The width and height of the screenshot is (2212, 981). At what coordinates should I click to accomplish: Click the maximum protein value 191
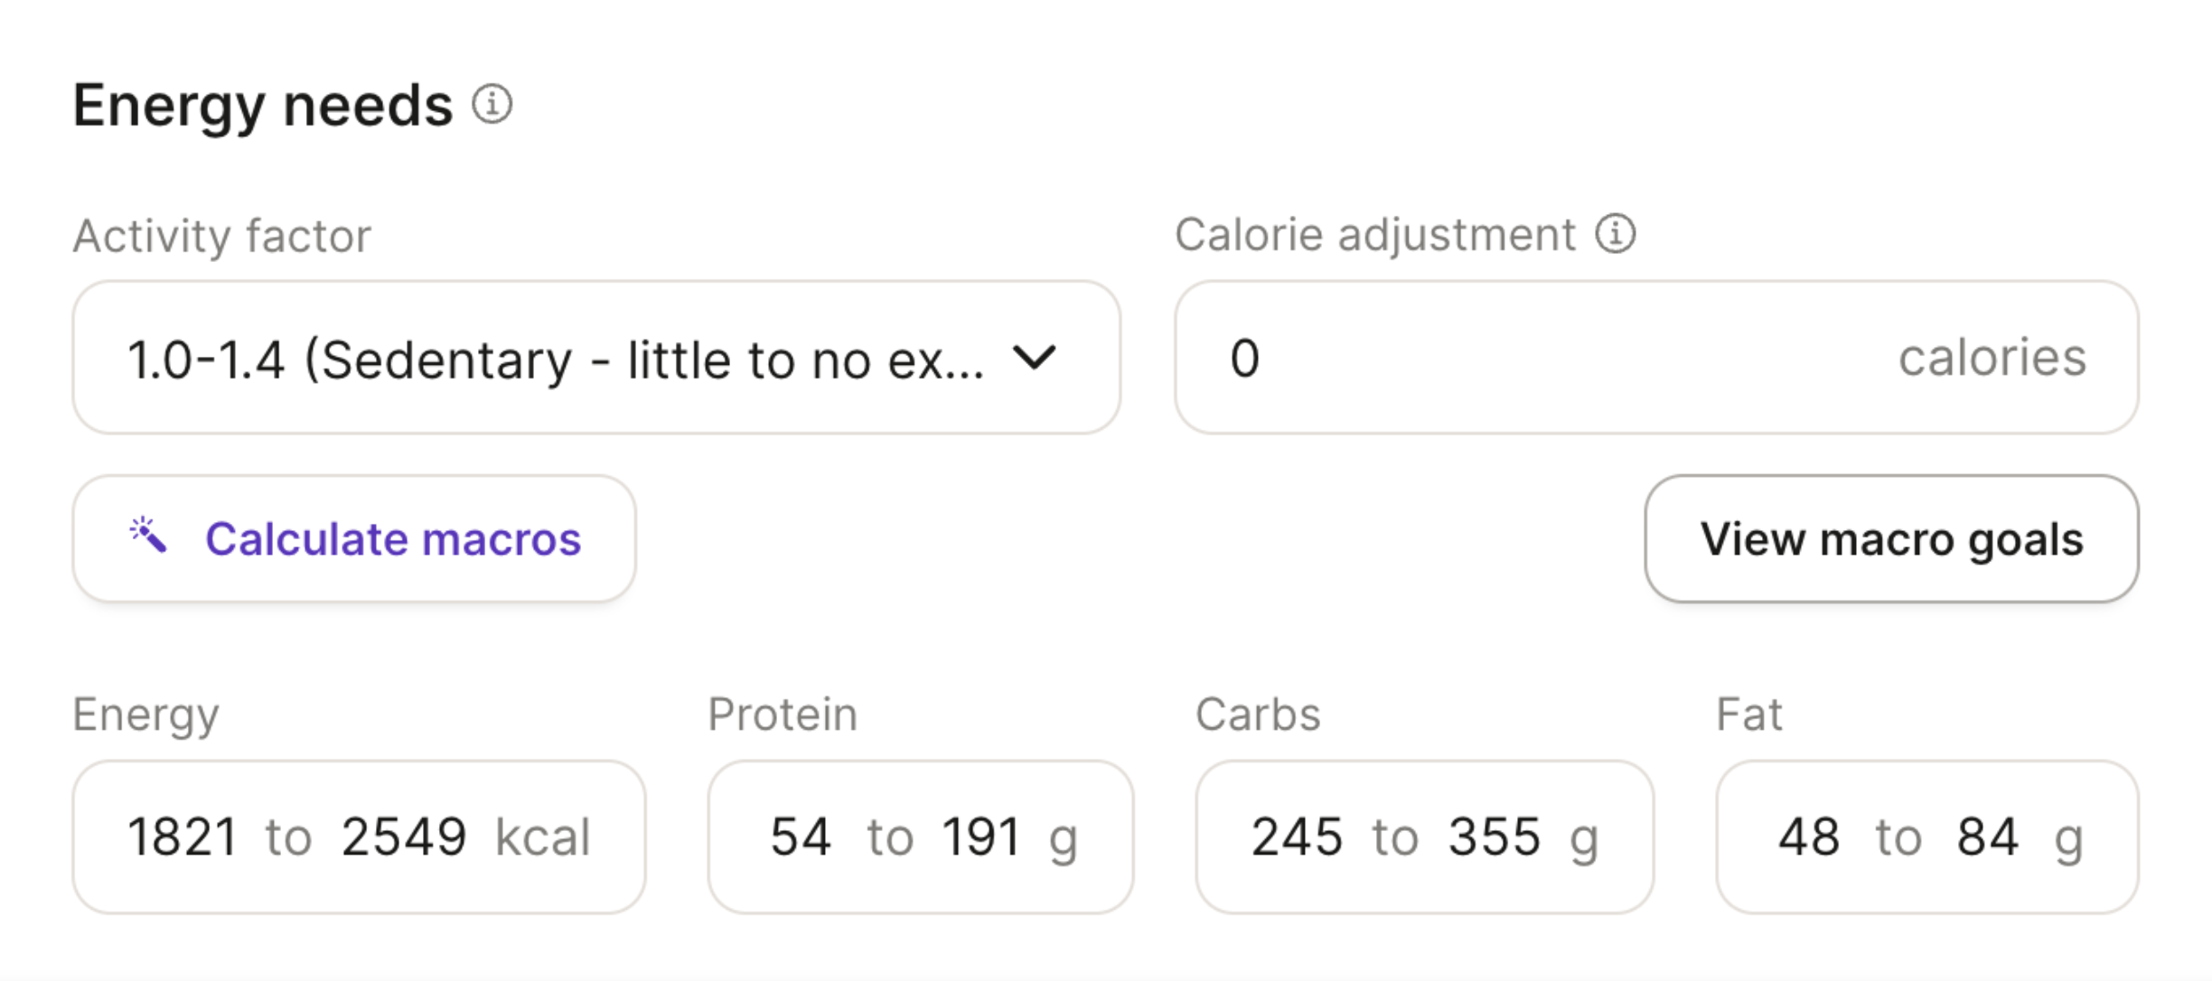coord(980,836)
